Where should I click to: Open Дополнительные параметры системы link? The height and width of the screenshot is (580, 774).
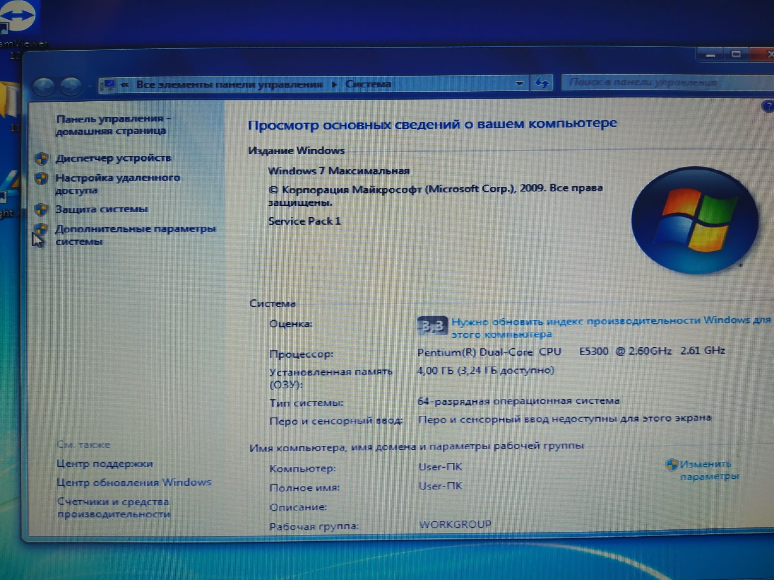click(x=135, y=235)
